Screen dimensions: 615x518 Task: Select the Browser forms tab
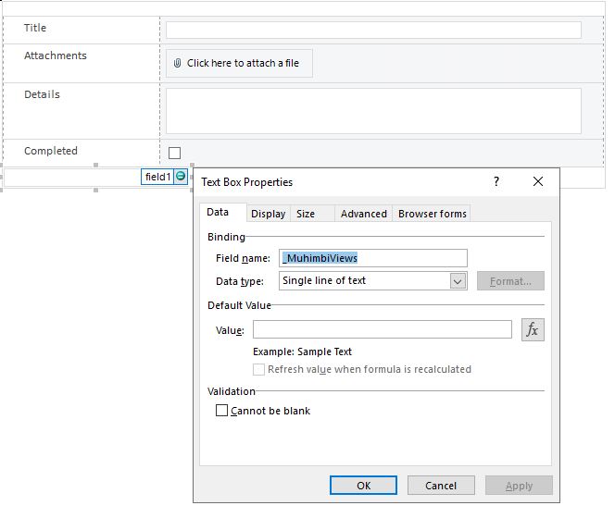[432, 214]
